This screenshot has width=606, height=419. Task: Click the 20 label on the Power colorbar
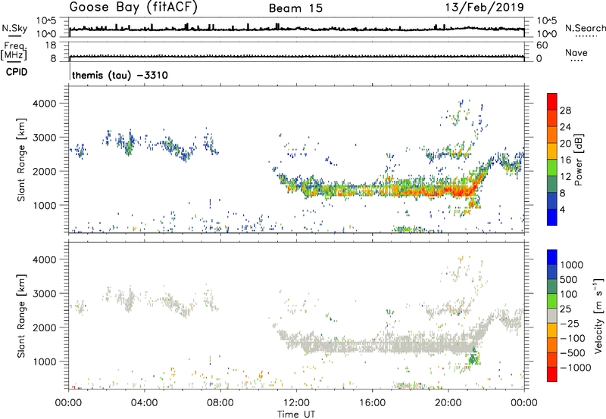tap(565, 144)
